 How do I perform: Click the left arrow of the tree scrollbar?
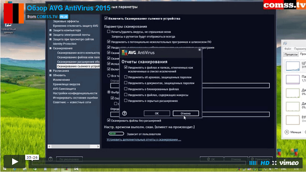pos(50,146)
